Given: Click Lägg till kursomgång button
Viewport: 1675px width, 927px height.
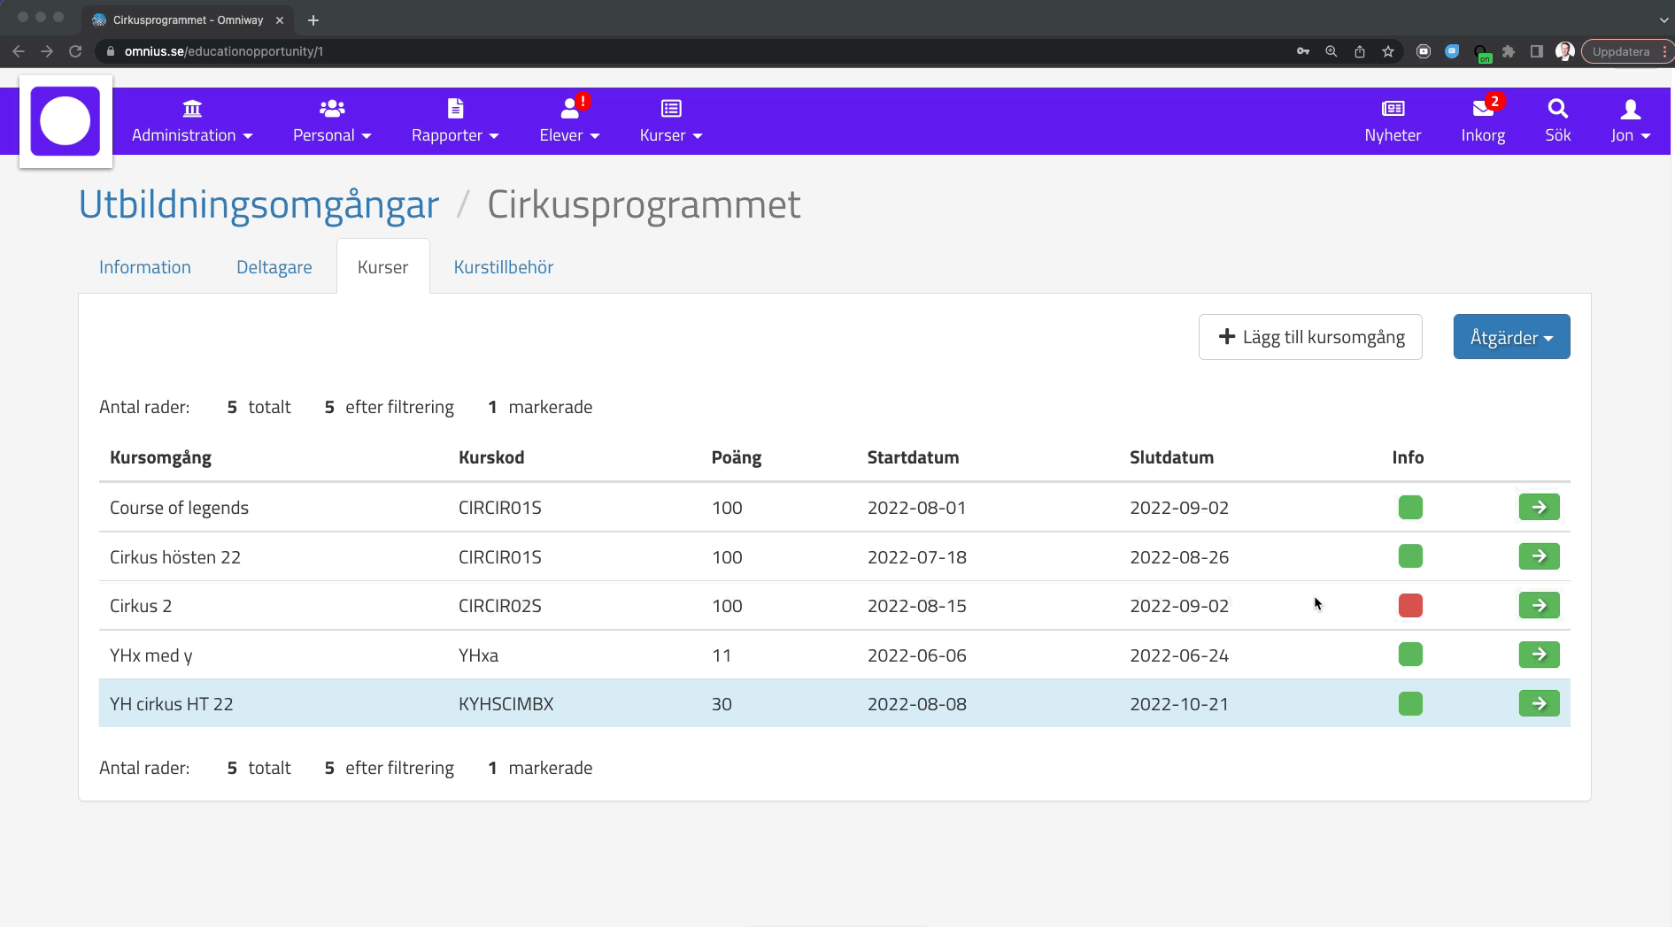Looking at the screenshot, I should coord(1310,337).
